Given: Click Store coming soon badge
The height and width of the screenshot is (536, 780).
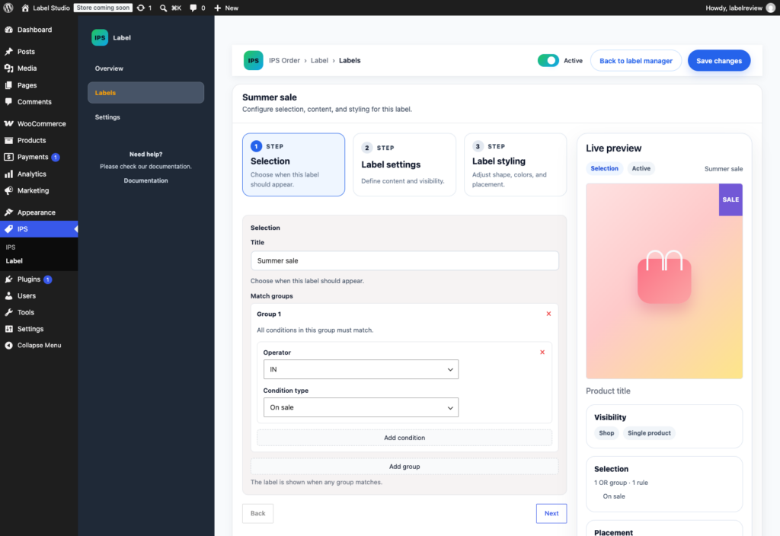Looking at the screenshot, I should 103,8.
